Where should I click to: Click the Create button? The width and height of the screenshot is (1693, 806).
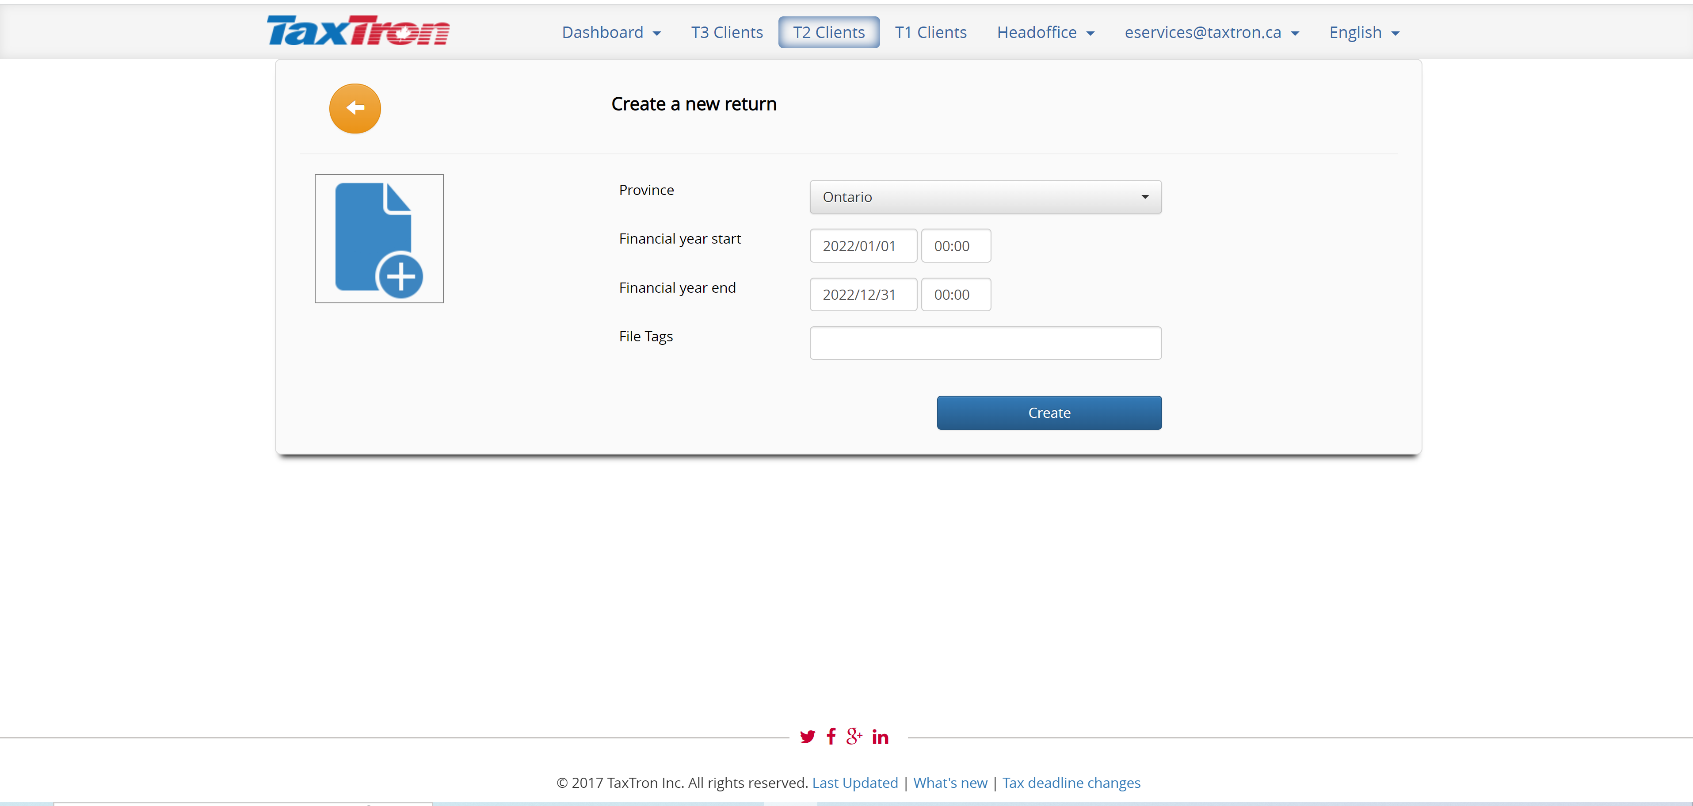pyautogui.click(x=1049, y=413)
